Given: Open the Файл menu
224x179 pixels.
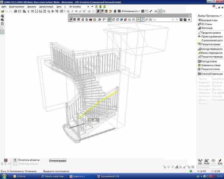Looking at the screenshot, I should tap(4, 7).
